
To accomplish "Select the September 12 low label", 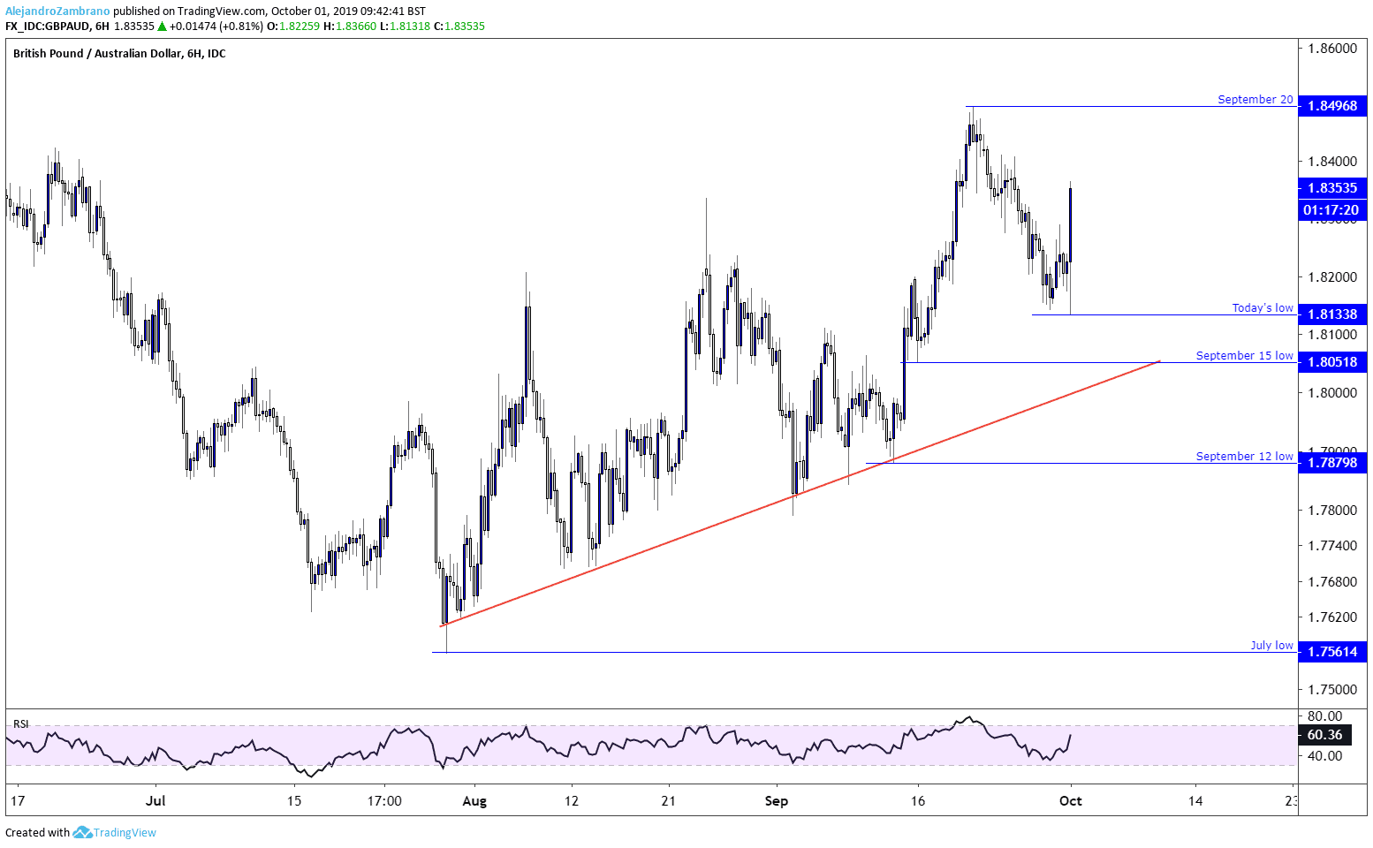I will (x=1244, y=457).
